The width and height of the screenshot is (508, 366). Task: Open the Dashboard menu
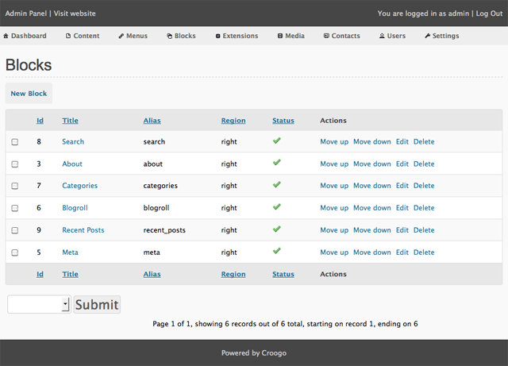(x=25, y=36)
